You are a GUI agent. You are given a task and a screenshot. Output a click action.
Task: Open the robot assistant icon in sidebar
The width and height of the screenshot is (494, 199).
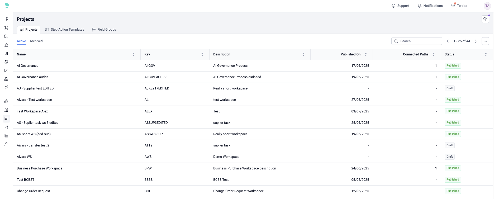click(6, 62)
